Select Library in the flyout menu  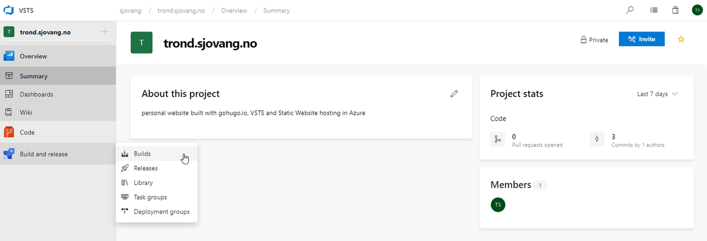157,183
